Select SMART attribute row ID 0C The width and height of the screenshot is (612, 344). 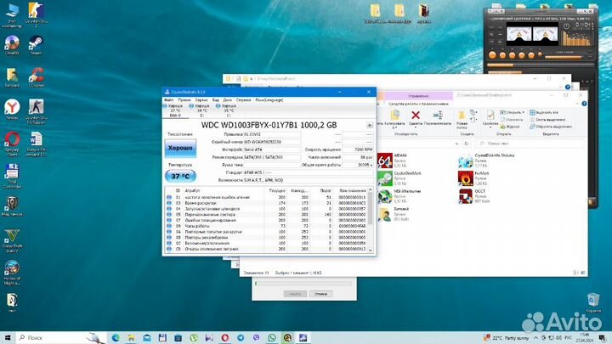267,243
